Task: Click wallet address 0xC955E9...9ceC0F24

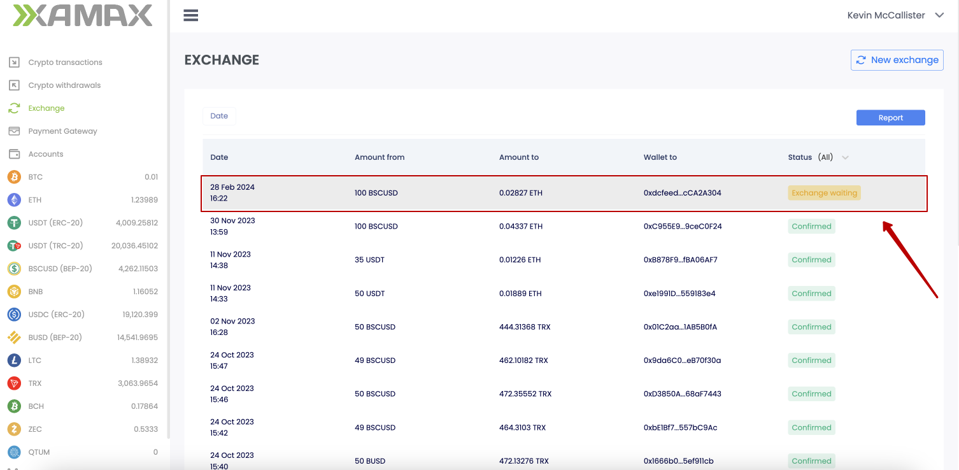Action: click(683, 226)
